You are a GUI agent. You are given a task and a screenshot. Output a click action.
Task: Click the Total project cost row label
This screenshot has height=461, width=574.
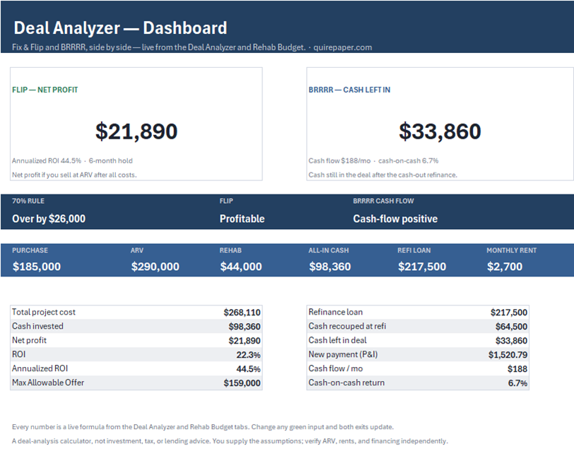coord(44,312)
